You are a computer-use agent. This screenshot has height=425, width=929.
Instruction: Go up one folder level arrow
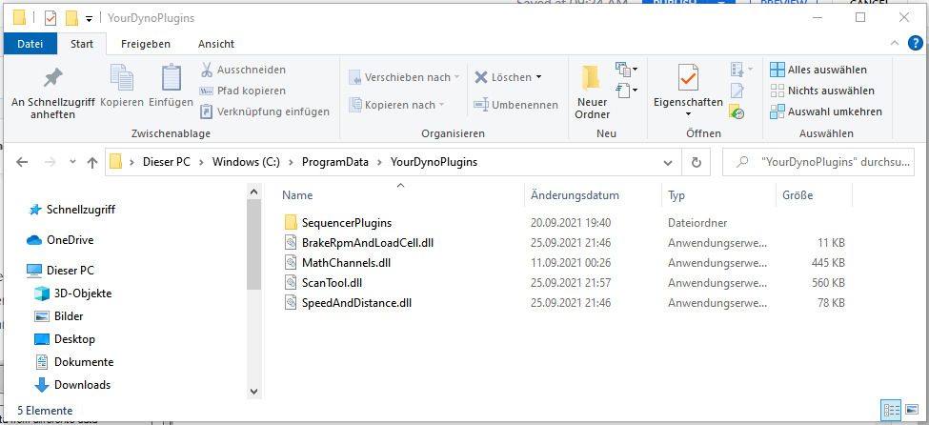[x=92, y=162]
